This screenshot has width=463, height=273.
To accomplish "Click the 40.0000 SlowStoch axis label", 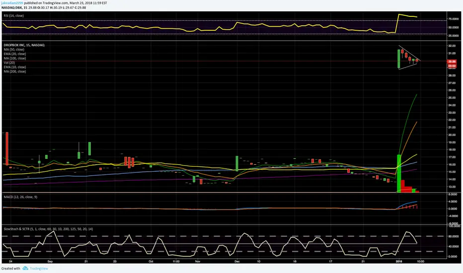I will click(x=453, y=246).
